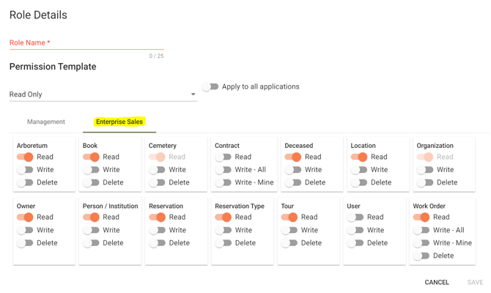The image size is (491, 293).
Task: Click the Role Name input field
Action: pos(86,43)
